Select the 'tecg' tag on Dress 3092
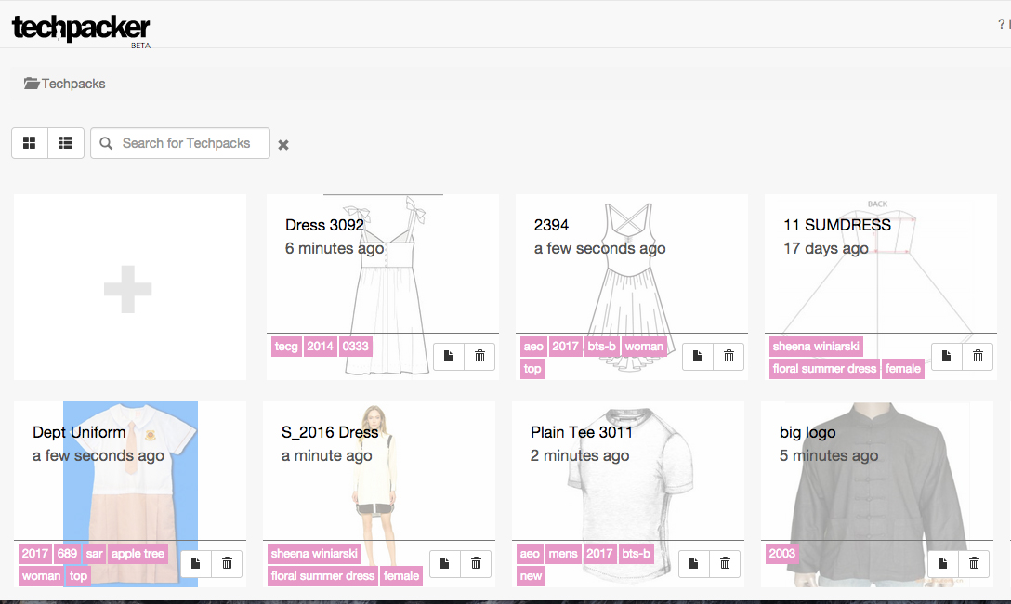1011x604 pixels. pos(286,347)
